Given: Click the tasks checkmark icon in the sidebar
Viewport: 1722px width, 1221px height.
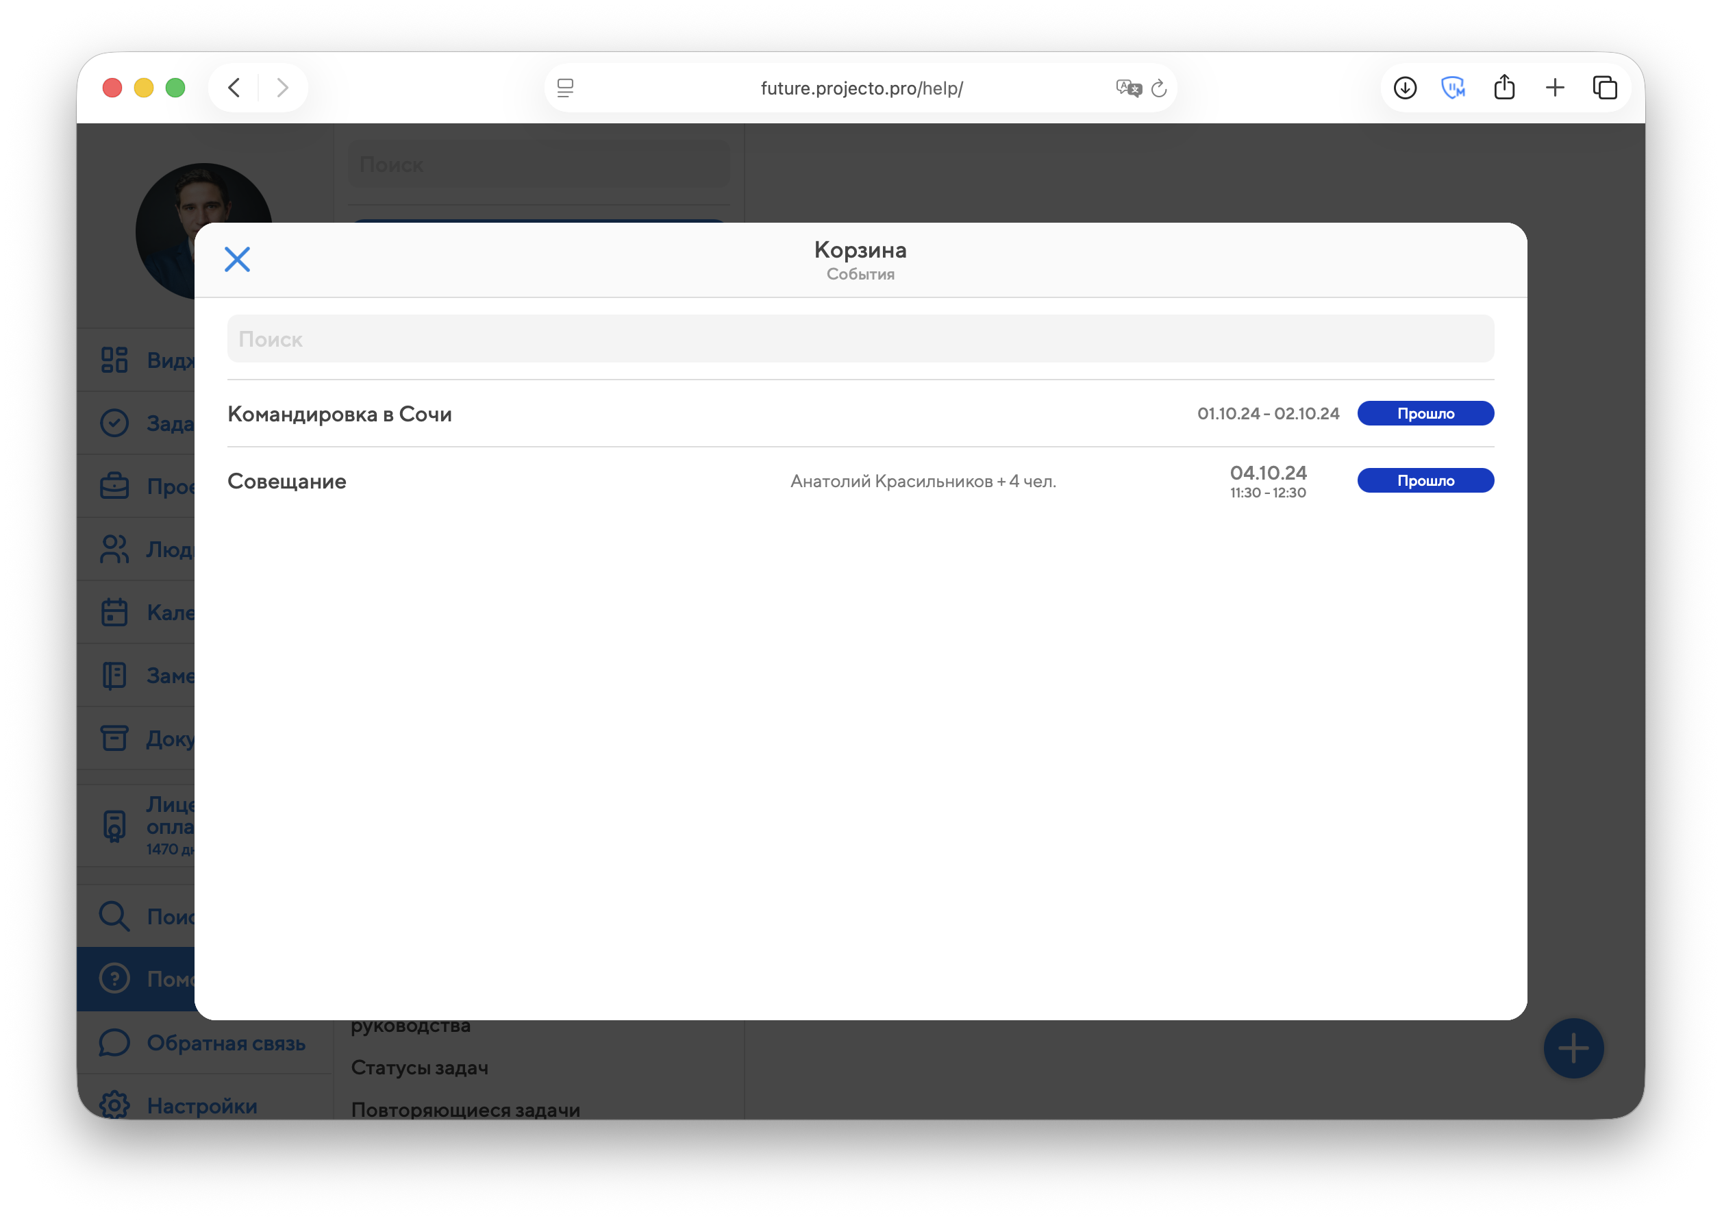Looking at the screenshot, I should pos(114,423).
